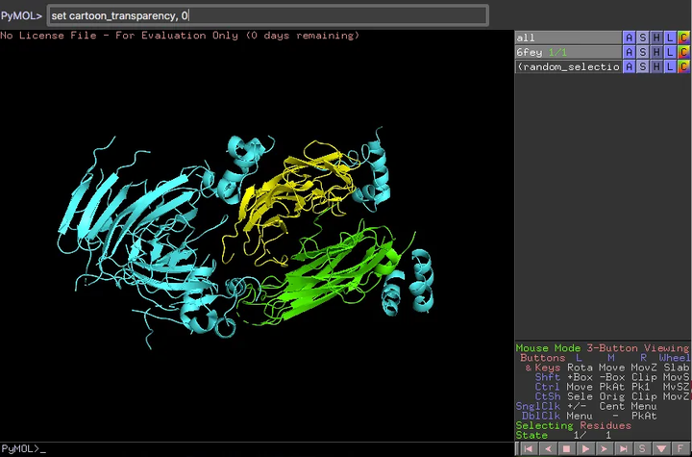Open Label menu for 6fey object
Image resolution: width=692 pixels, height=457 pixels.
pos(670,52)
